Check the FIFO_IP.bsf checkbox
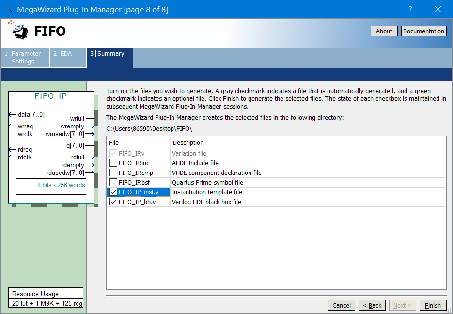453x314 pixels. [x=113, y=182]
